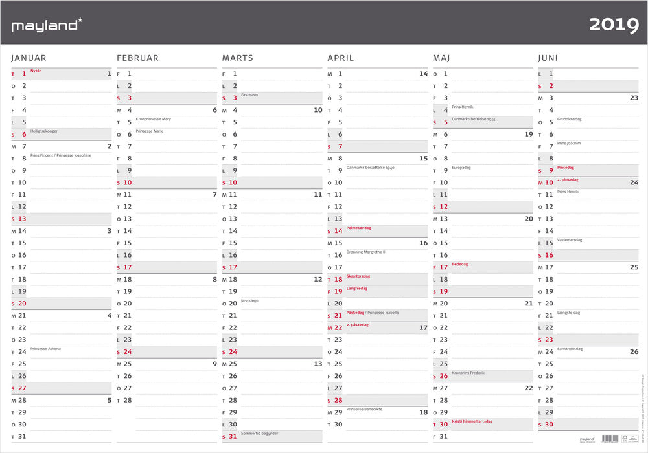Select the Bededag holiday label
The image size is (648, 453).
coord(460,265)
